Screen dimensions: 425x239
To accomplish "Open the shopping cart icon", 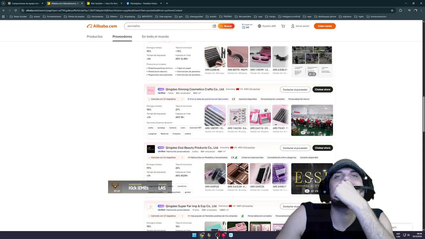I will (283, 26).
